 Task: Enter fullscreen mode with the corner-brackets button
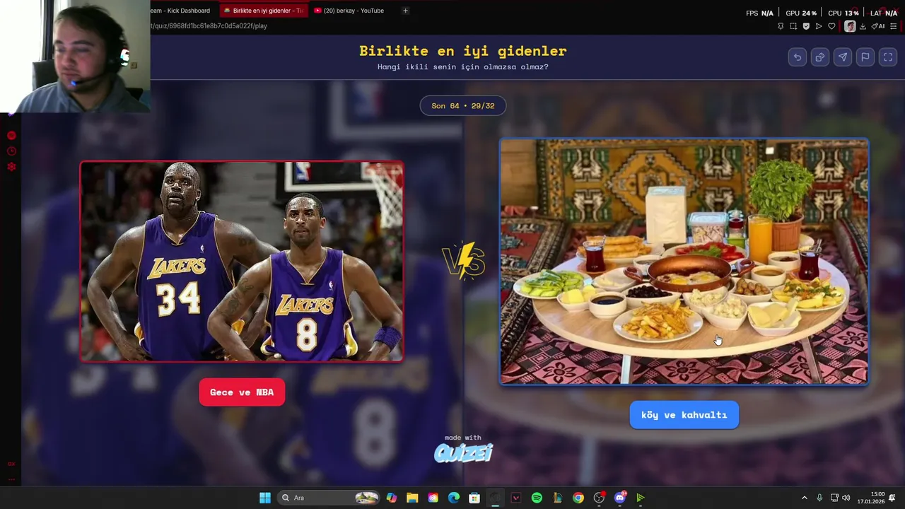pyautogui.click(x=888, y=57)
